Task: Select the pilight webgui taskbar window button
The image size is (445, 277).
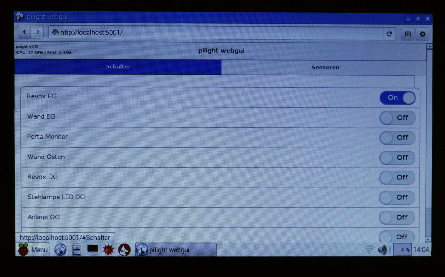Action: click(x=176, y=250)
